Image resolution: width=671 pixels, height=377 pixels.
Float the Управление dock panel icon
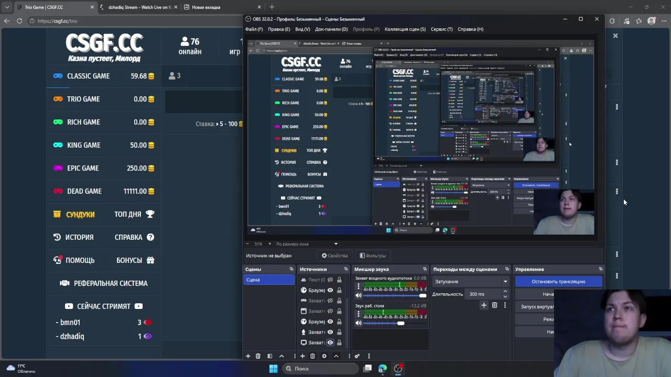coord(601,269)
